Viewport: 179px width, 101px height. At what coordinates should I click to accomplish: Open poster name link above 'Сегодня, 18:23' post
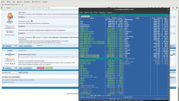coord(10,50)
